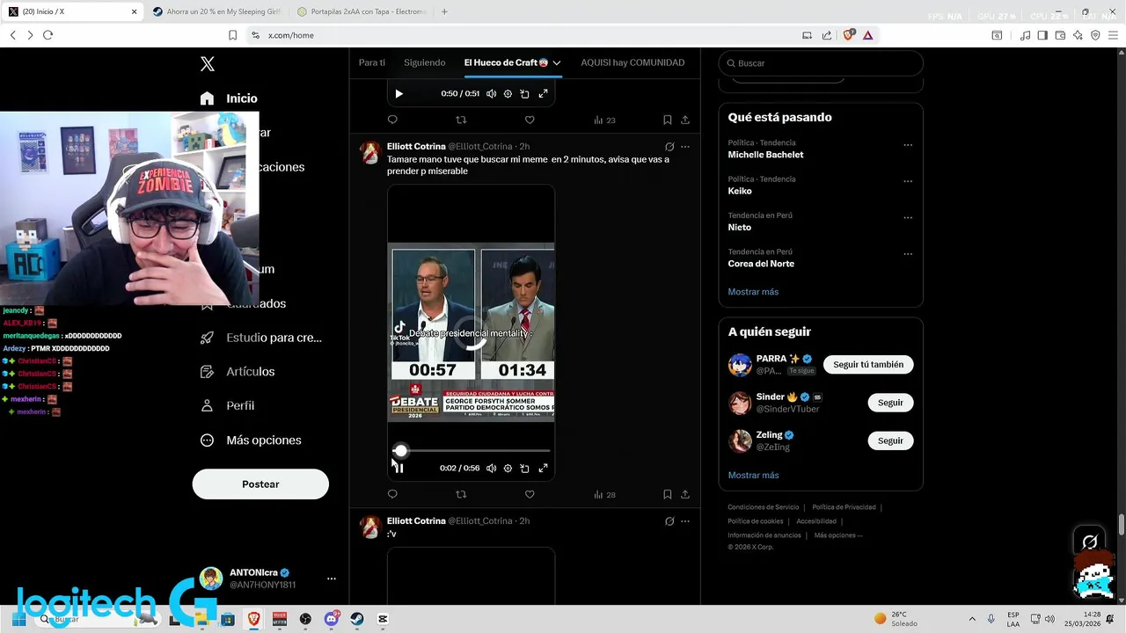Toggle picture-in-picture on the 0:50 video

tap(524, 94)
